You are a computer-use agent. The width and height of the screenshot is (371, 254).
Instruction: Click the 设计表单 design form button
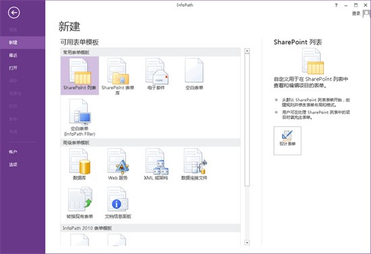pyautogui.click(x=287, y=141)
